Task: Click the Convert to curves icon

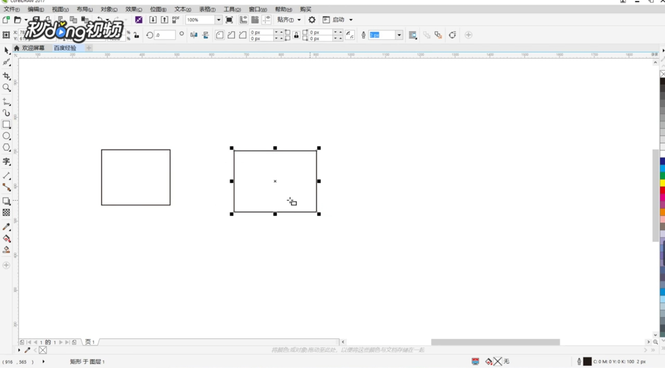Action: pyautogui.click(x=452, y=35)
